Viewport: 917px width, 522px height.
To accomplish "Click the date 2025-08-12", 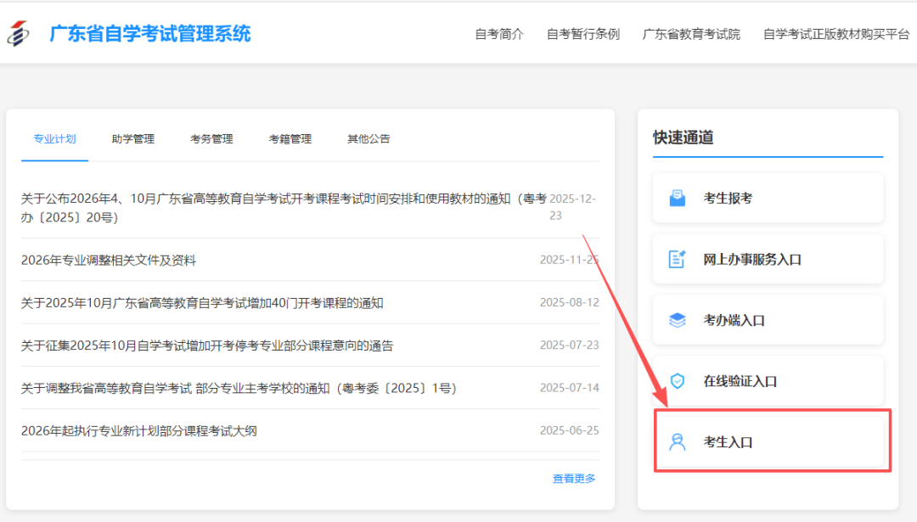I will [x=569, y=302].
